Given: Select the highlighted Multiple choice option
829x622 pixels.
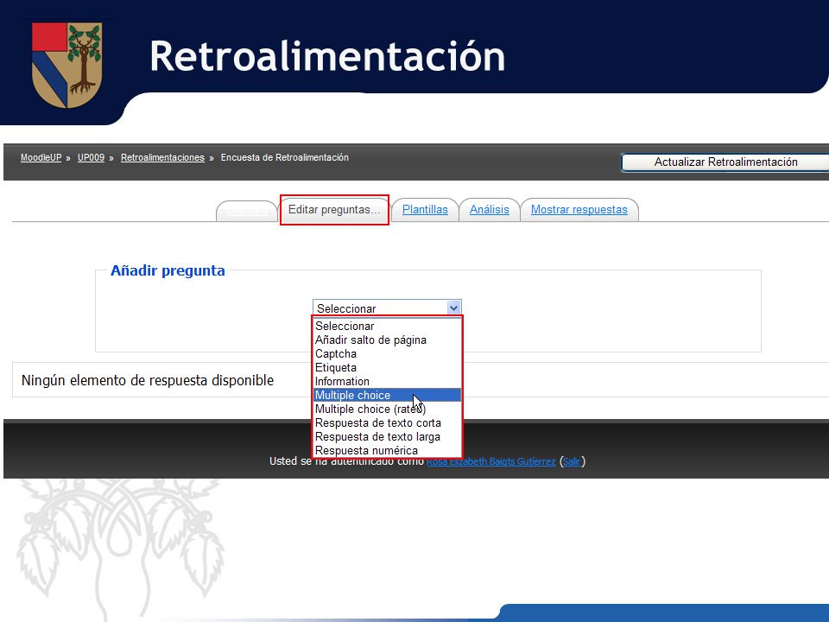Looking at the screenshot, I should (387, 395).
